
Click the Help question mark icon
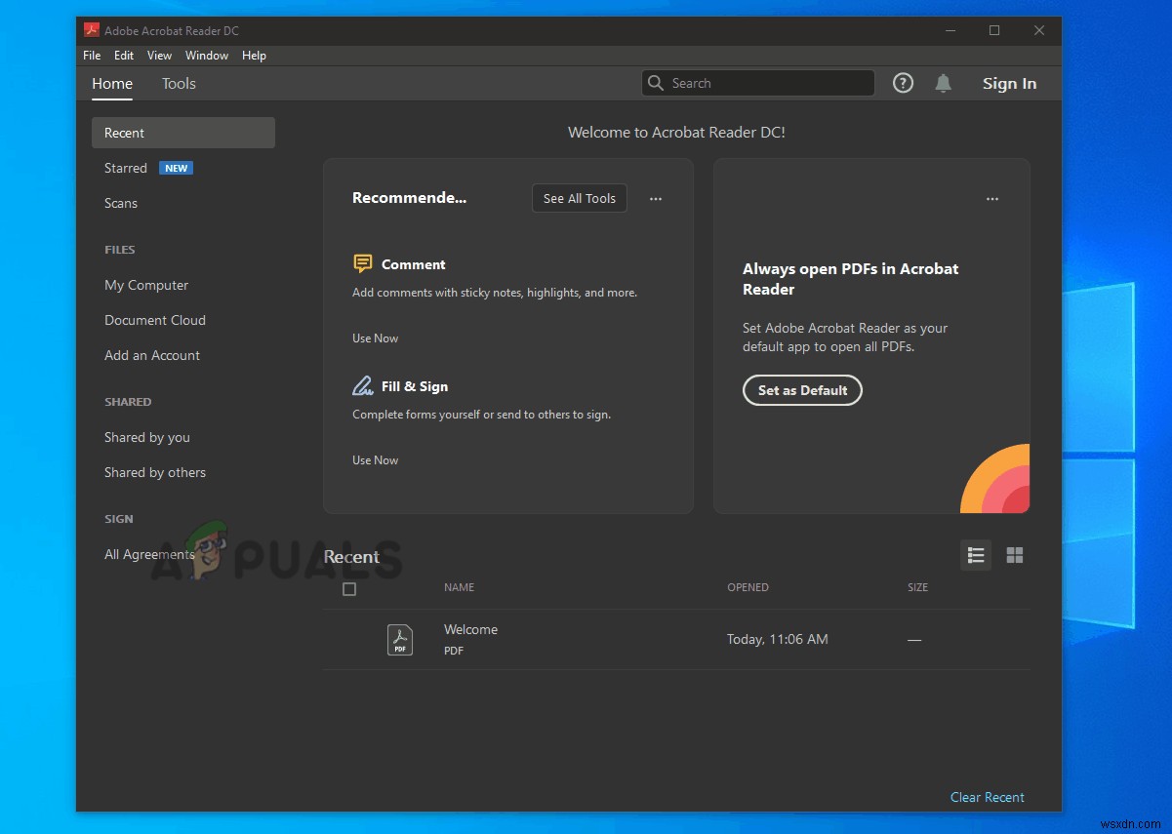[904, 84]
